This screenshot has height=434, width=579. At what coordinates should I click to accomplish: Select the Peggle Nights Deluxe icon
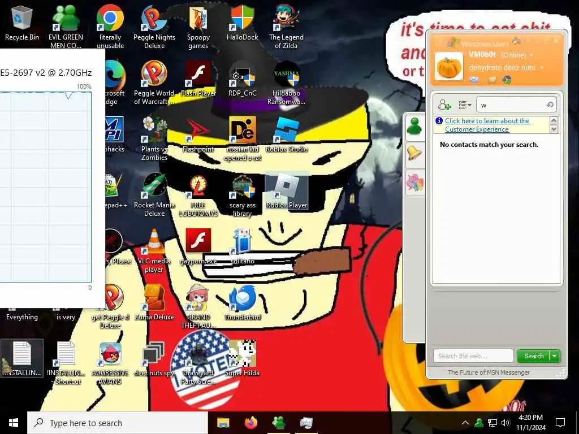pos(154,26)
